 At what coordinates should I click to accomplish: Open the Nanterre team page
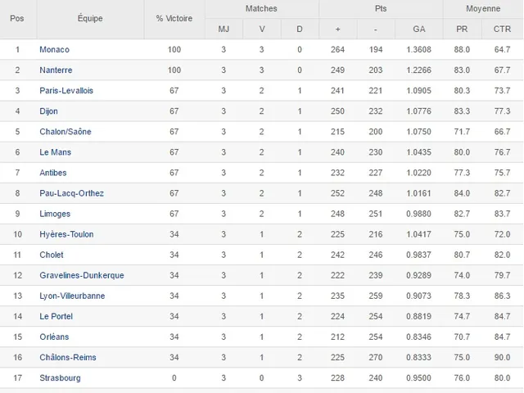pos(56,70)
